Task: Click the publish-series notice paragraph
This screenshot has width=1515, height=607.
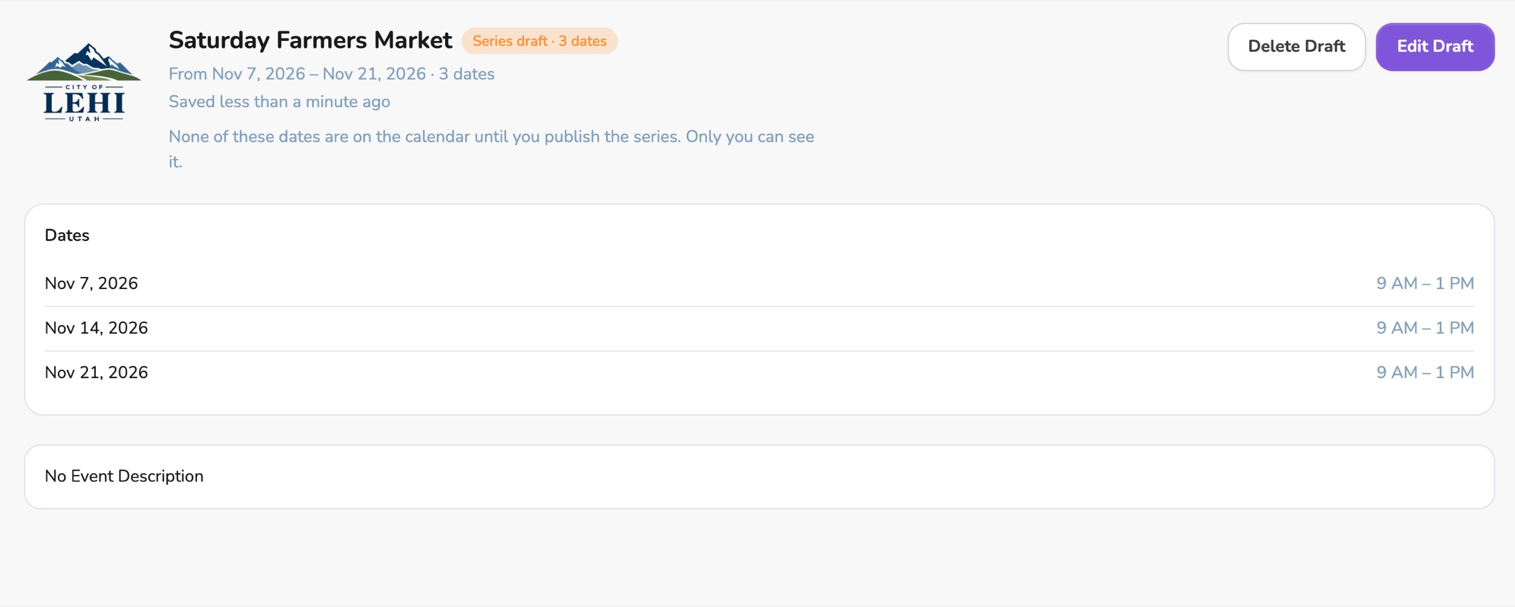Action: tap(491, 149)
